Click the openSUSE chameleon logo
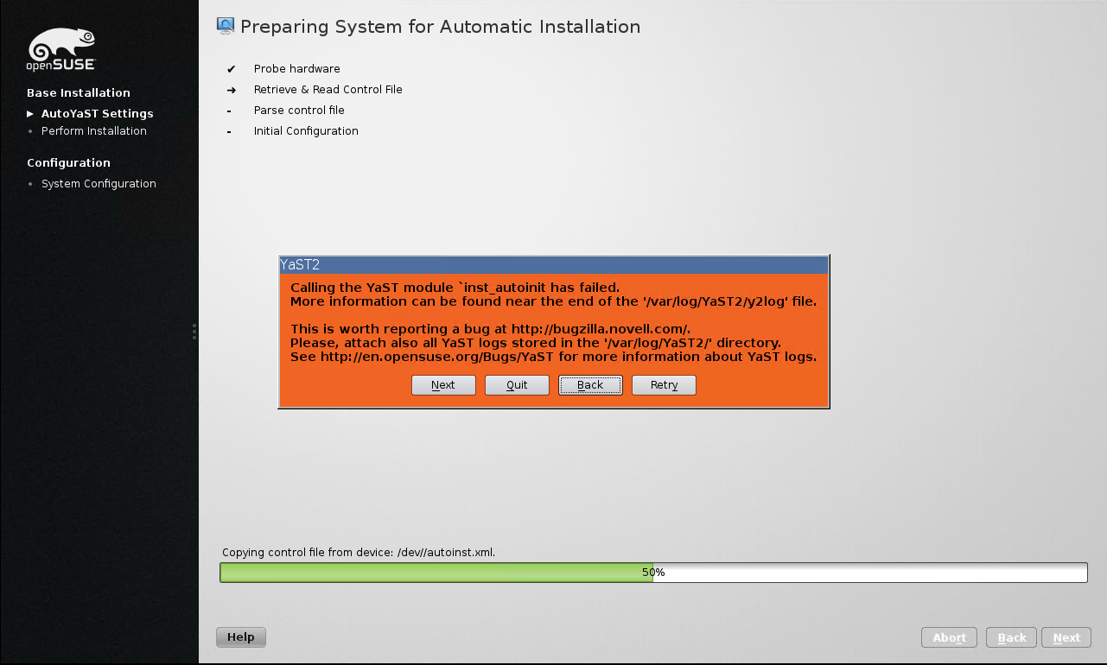 point(61,49)
